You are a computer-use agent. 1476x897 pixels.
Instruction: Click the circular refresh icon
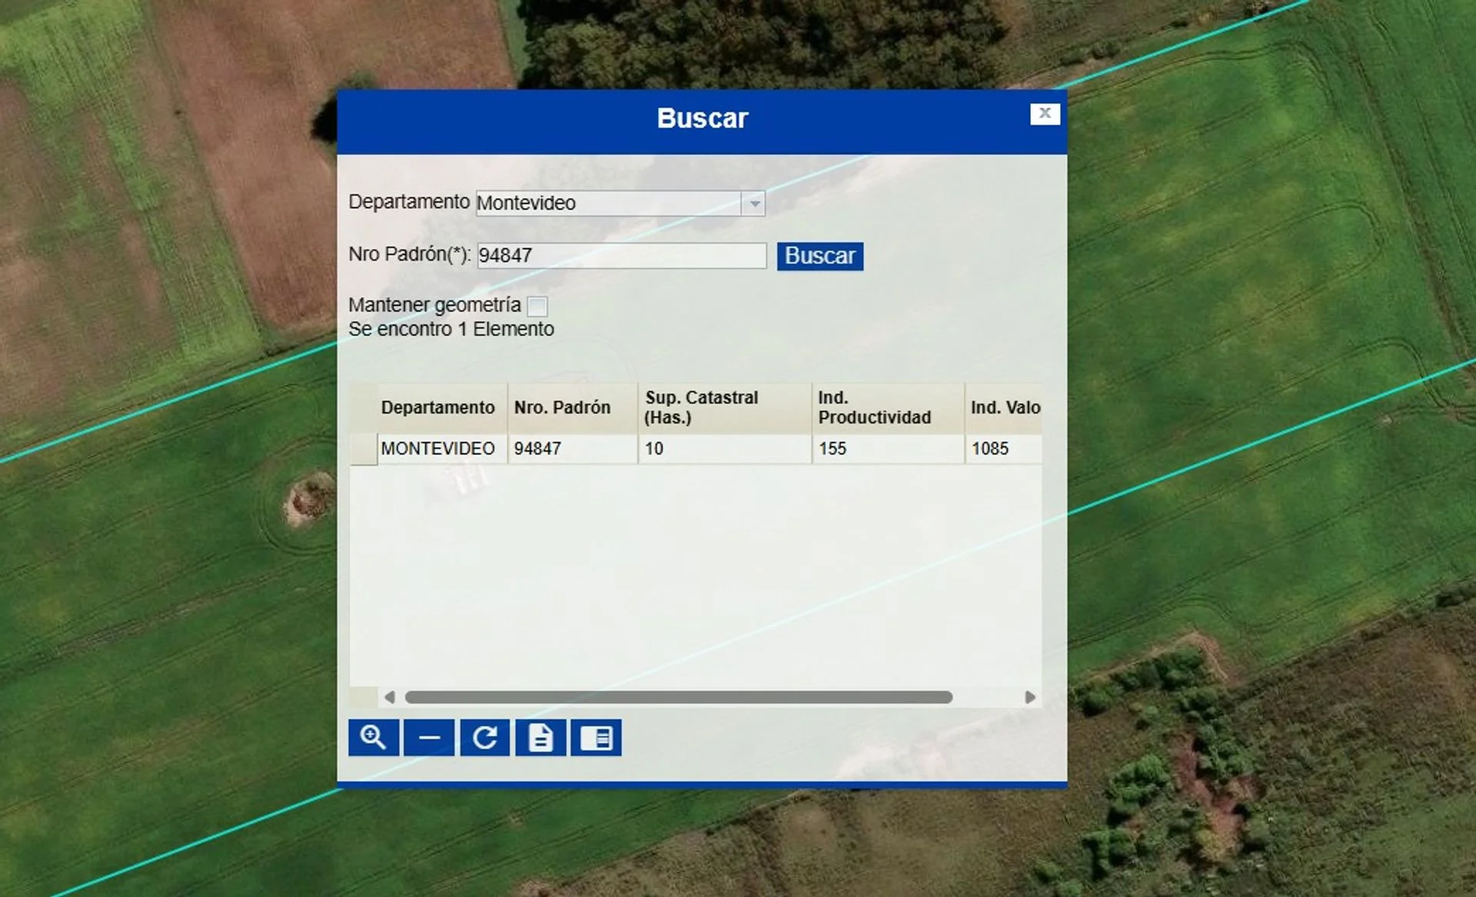[484, 738]
